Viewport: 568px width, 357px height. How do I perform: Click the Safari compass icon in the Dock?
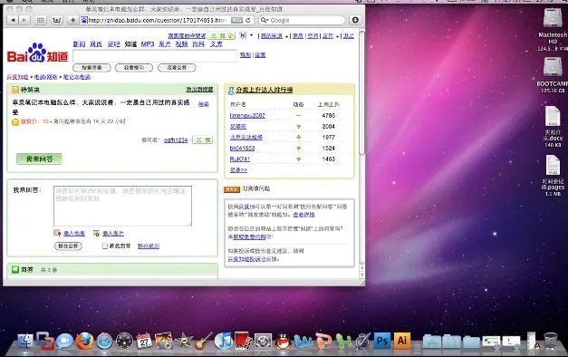click(x=105, y=341)
